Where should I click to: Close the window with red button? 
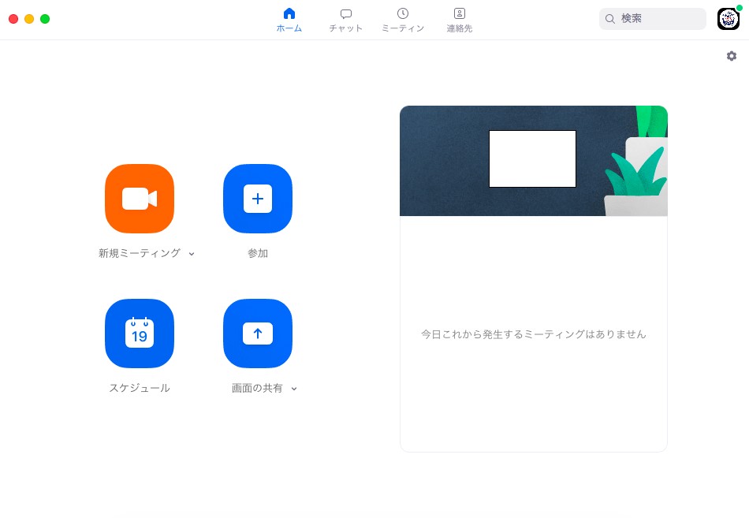tap(13, 19)
